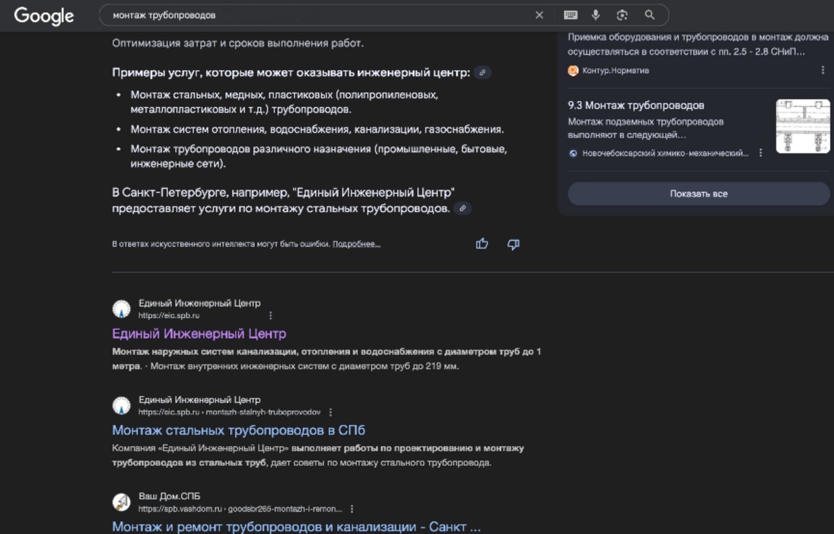Click spb.vashdom.ru breadcrumb URL

coord(240,508)
